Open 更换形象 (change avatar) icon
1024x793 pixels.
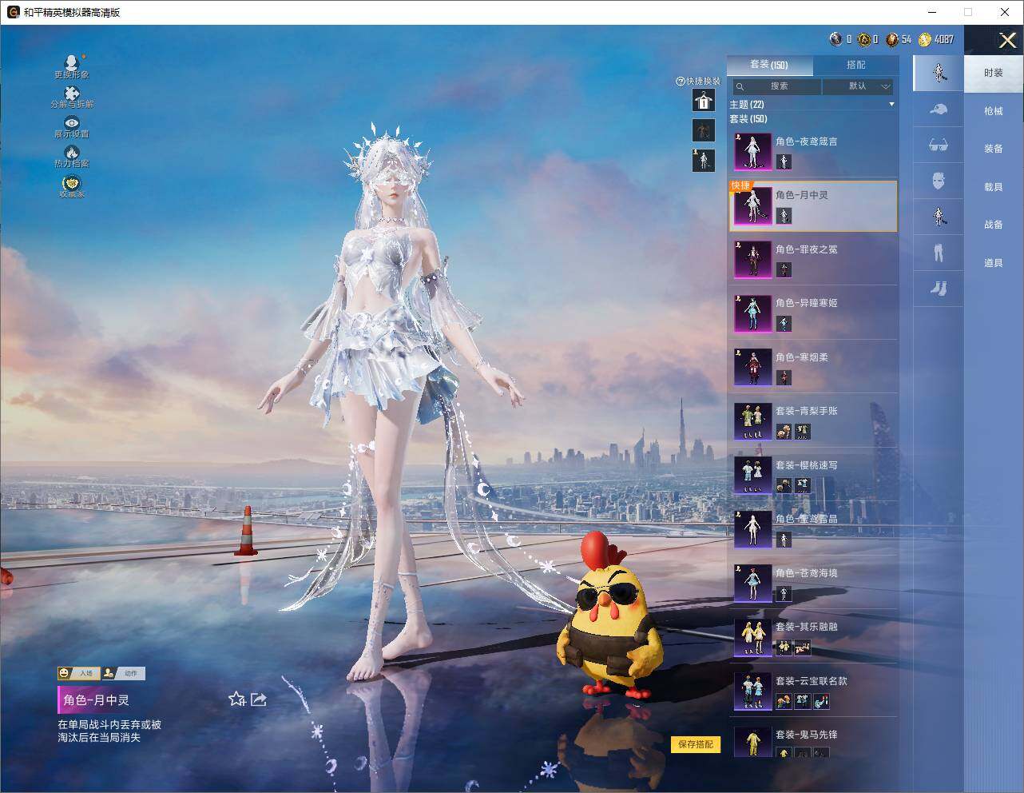click(72, 63)
